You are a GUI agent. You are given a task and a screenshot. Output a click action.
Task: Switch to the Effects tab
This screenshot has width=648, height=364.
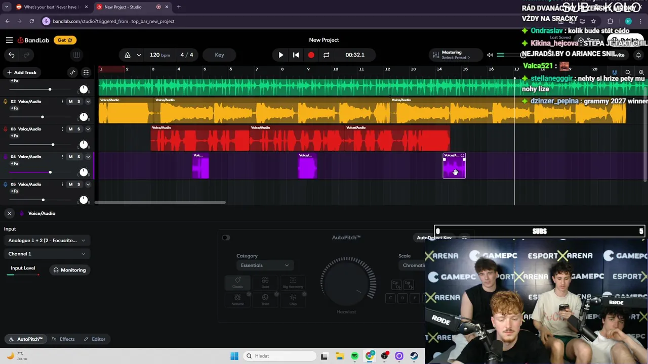click(63, 339)
